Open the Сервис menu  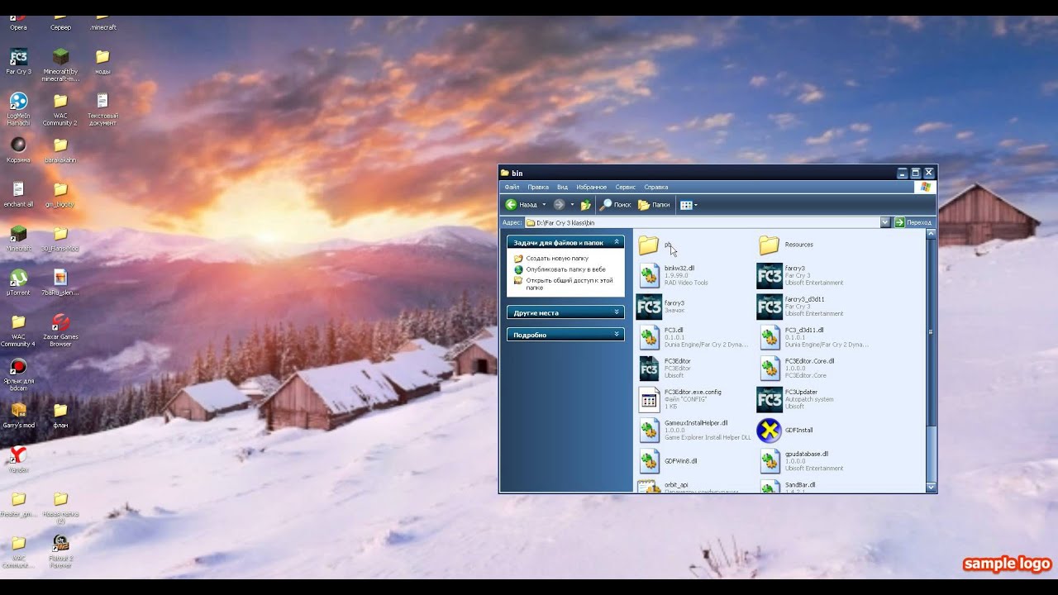626,187
